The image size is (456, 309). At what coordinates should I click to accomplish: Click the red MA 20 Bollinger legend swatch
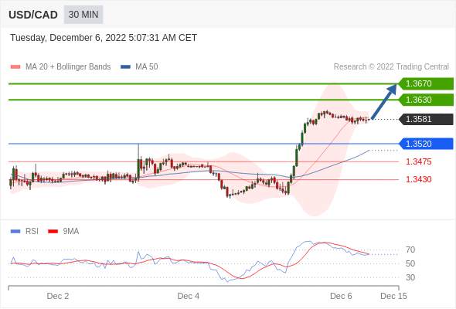click(15, 67)
